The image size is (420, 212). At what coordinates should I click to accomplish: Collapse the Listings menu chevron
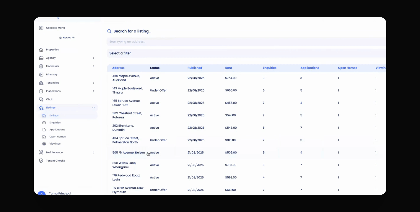(x=93, y=108)
